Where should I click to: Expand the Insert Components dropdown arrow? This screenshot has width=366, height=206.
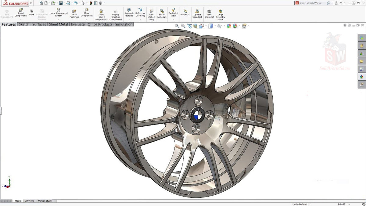tap(21, 20)
